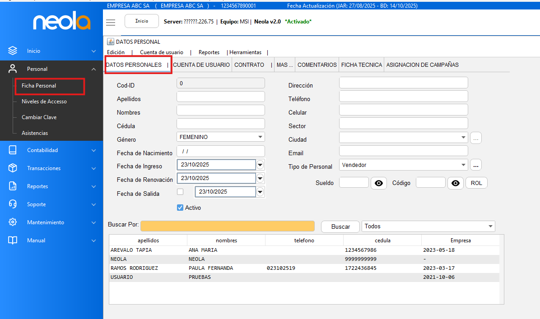This screenshot has width=540, height=319.
Task: Show the Sueldo value with eye icon
Action: (379, 183)
